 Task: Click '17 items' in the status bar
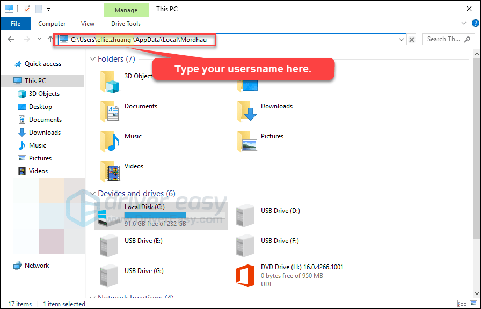tap(20, 304)
